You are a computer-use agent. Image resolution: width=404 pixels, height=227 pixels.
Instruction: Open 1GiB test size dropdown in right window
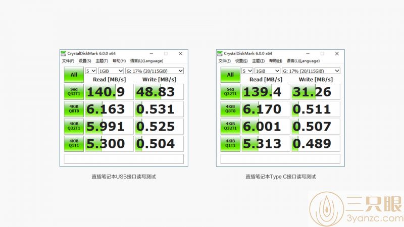[x=267, y=71]
